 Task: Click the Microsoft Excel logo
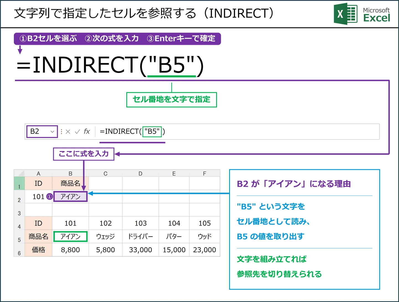[362, 14]
